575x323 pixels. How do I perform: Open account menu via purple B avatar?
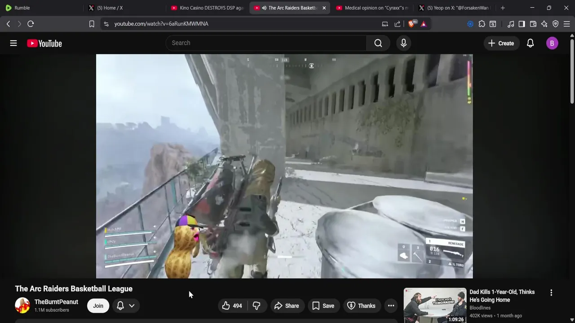coord(552,43)
